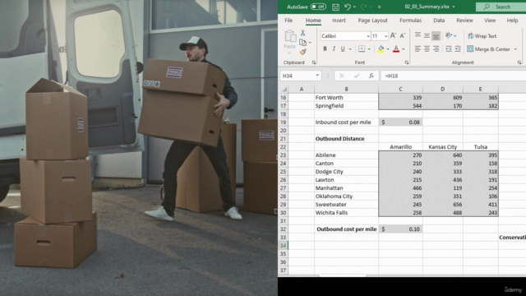This screenshot has width=526, height=296.
Task: Click the Enter checkmark in formula bar
Action: tap(356, 76)
